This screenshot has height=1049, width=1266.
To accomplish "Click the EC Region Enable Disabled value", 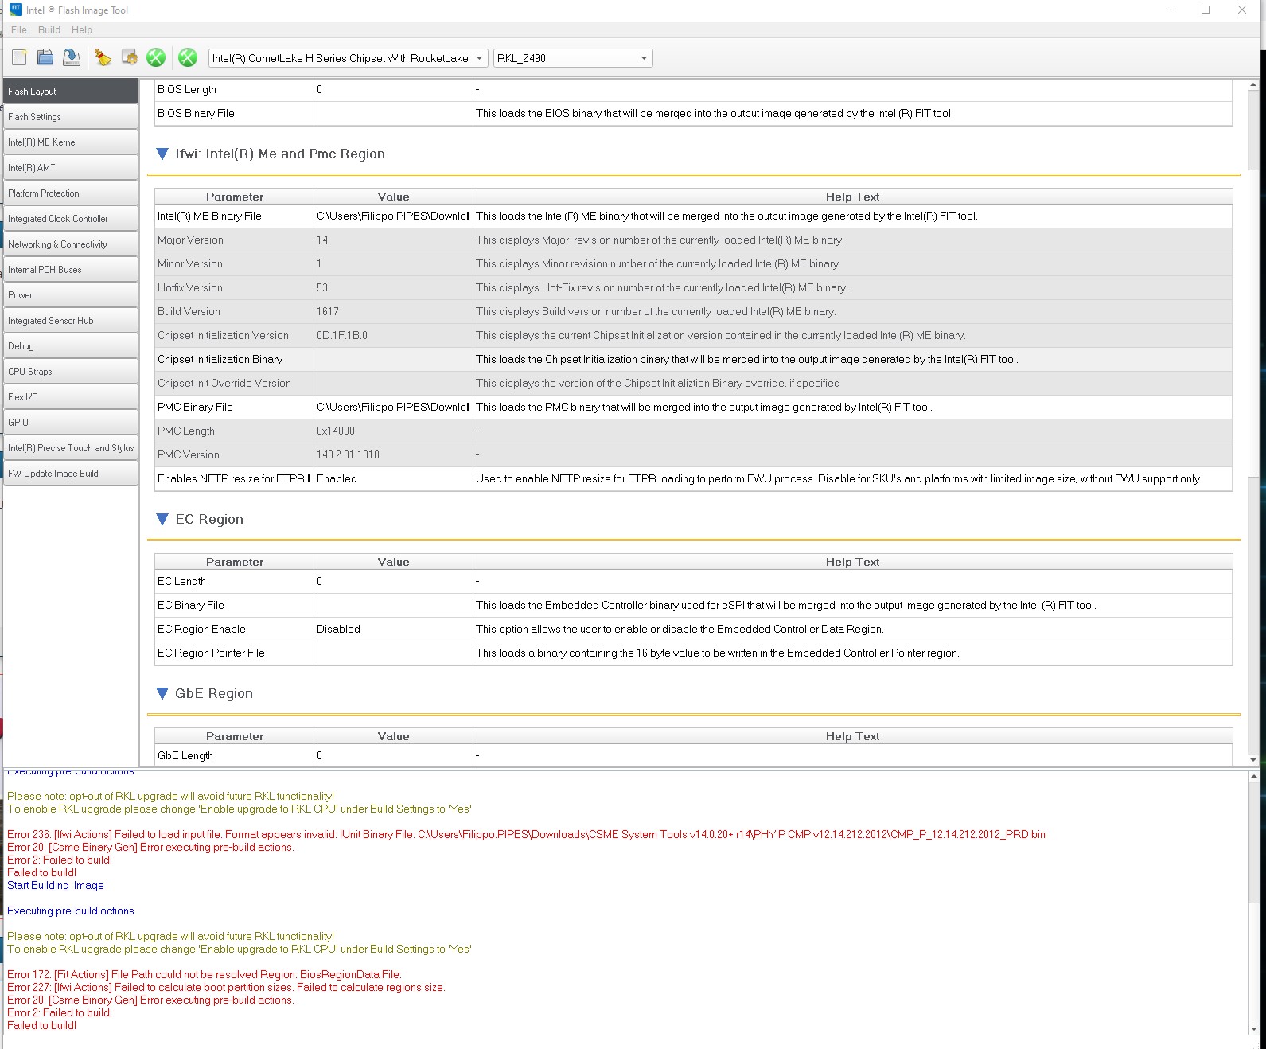I will (393, 630).
